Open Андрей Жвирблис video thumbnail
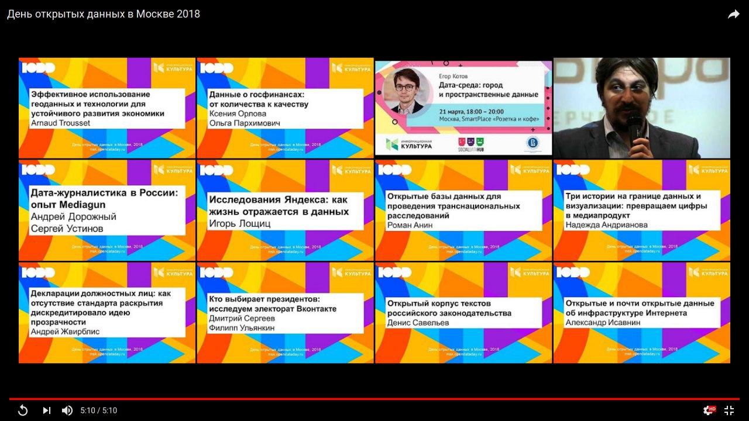The image size is (749, 421). pyautogui.click(x=107, y=313)
